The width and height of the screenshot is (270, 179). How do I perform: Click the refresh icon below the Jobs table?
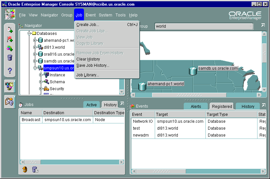tap(25, 169)
